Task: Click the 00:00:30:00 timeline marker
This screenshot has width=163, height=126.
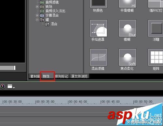Action: point(12,102)
